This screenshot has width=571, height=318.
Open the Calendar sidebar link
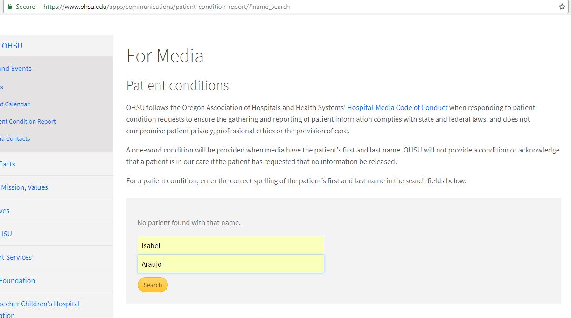pos(15,104)
